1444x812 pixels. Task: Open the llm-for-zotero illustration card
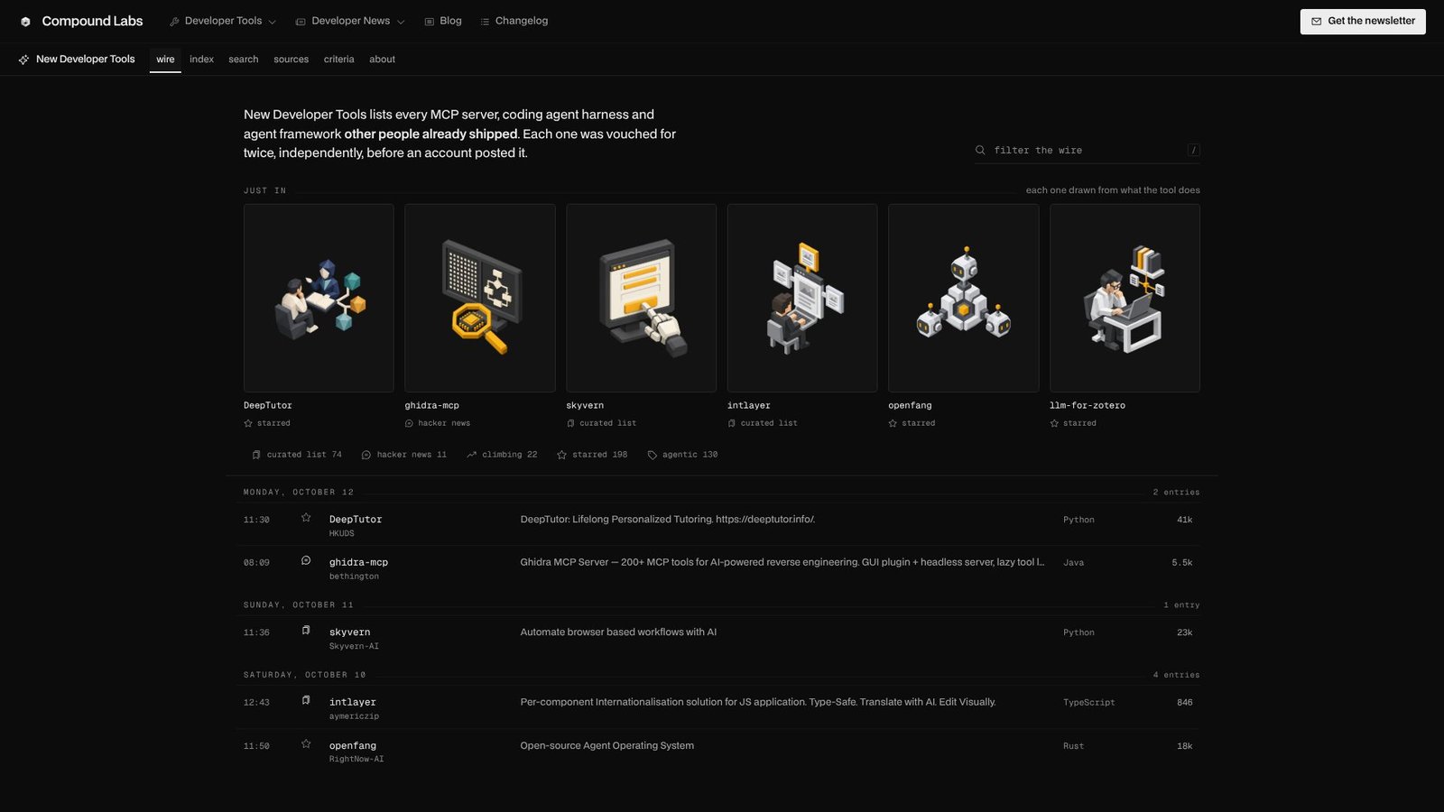tap(1125, 298)
